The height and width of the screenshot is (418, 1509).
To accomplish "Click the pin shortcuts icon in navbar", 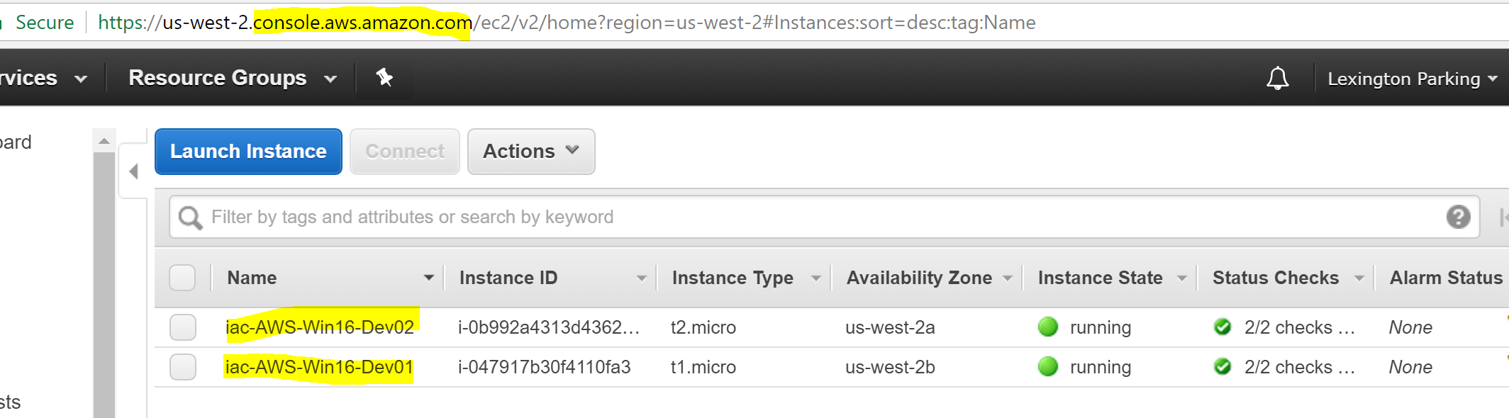I will coord(384,78).
